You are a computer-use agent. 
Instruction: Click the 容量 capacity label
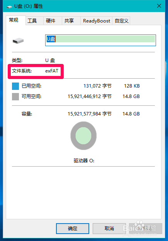point(27,114)
